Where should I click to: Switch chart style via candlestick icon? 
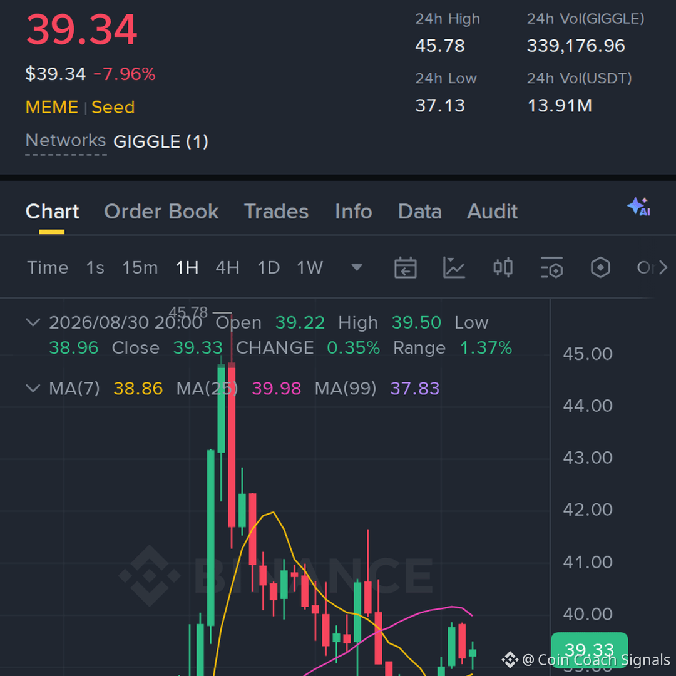[503, 267]
